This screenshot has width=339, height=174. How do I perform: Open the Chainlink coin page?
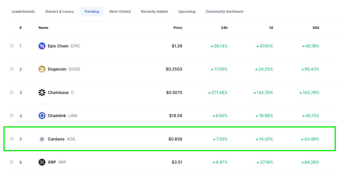click(x=57, y=116)
